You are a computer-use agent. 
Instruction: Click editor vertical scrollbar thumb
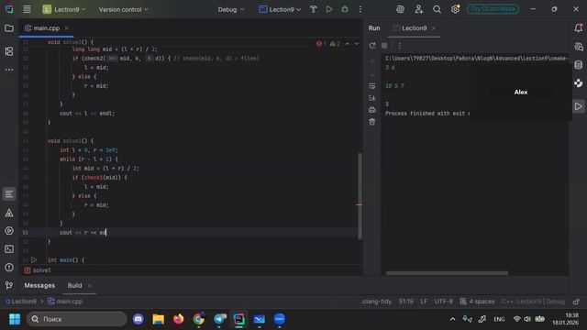click(x=360, y=195)
